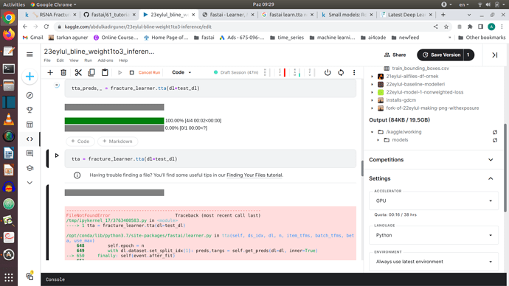Open Accelerator GPU dropdown

coord(434,200)
